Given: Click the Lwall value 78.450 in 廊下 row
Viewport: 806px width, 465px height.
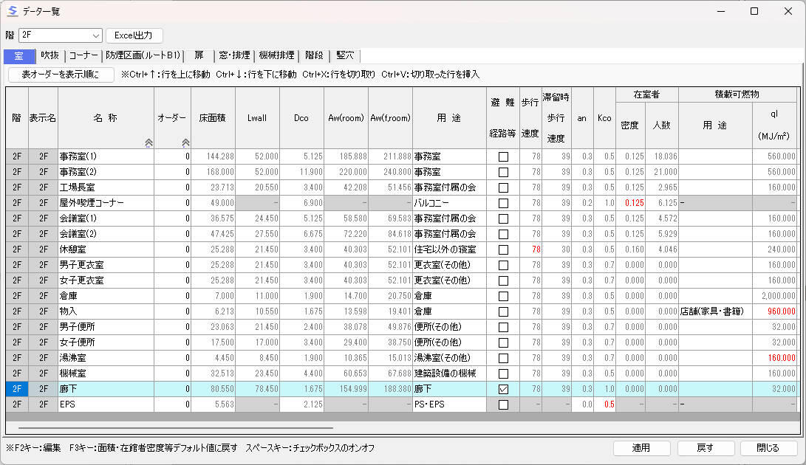Looking at the screenshot, I should tap(258, 389).
